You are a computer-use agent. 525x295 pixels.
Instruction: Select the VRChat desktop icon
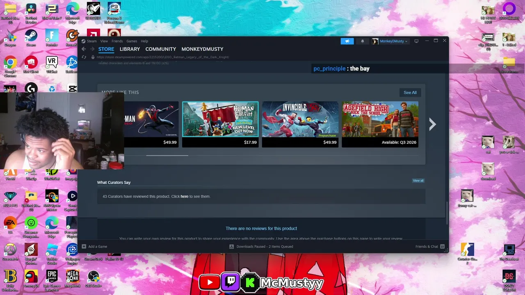coord(52,64)
